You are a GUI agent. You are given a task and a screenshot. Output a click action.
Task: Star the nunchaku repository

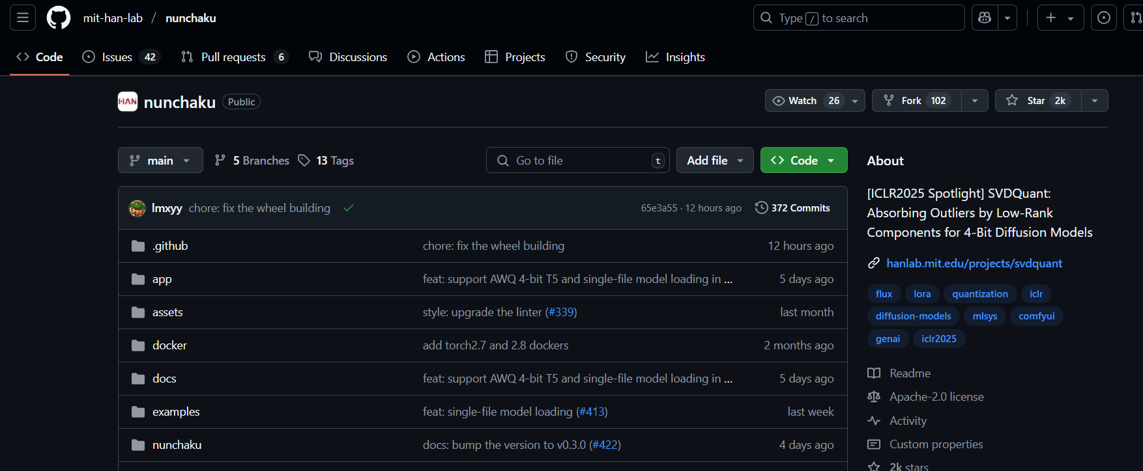pos(1038,101)
